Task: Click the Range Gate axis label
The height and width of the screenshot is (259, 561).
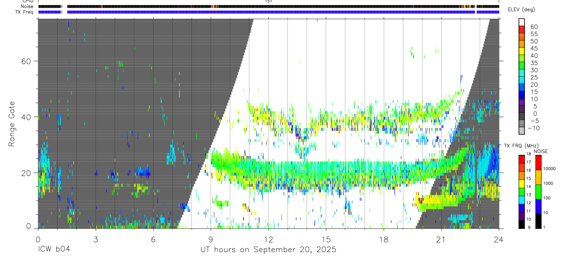Action: click(x=12, y=123)
